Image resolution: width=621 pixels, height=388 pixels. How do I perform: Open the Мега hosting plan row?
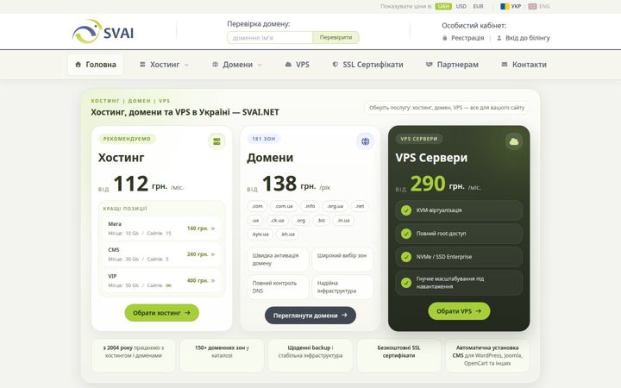coord(161,228)
